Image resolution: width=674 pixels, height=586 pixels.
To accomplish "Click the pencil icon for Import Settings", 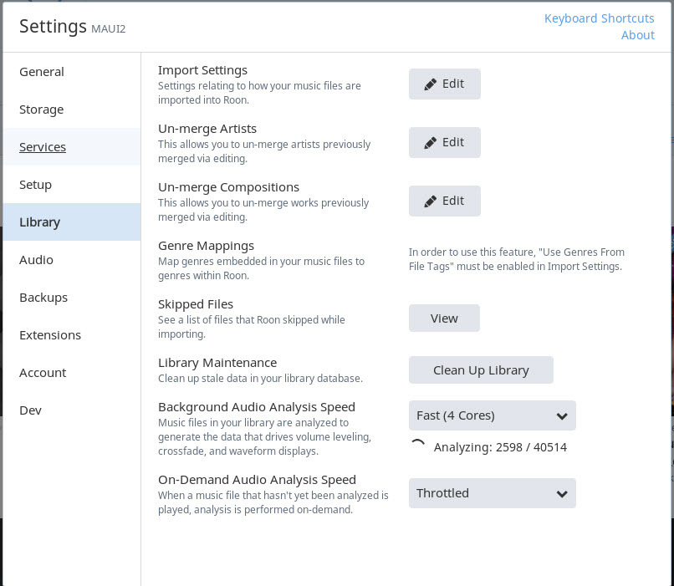I will [x=431, y=84].
